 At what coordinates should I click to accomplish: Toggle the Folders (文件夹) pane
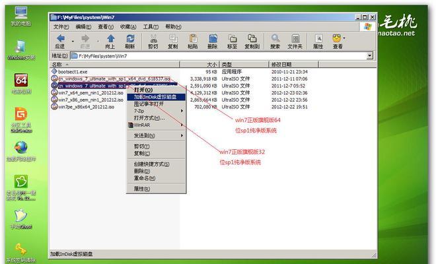[x=295, y=41]
